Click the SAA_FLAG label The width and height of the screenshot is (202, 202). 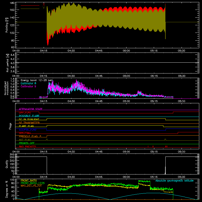(25, 133)
